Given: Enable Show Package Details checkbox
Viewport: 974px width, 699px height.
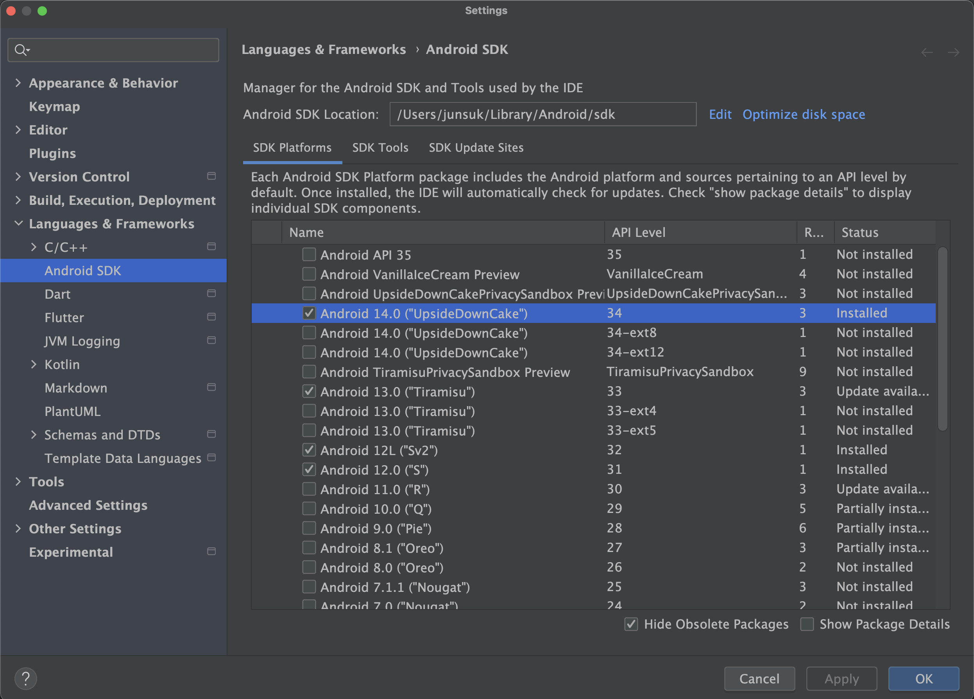Looking at the screenshot, I should (x=807, y=624).
